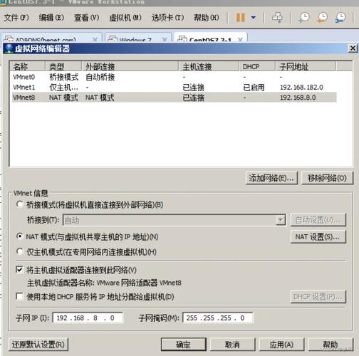
Task: Click the orange pause VM icon
Action: 241,18
